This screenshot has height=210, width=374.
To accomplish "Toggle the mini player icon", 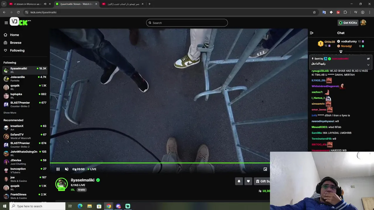I will [x=265, y=169].
